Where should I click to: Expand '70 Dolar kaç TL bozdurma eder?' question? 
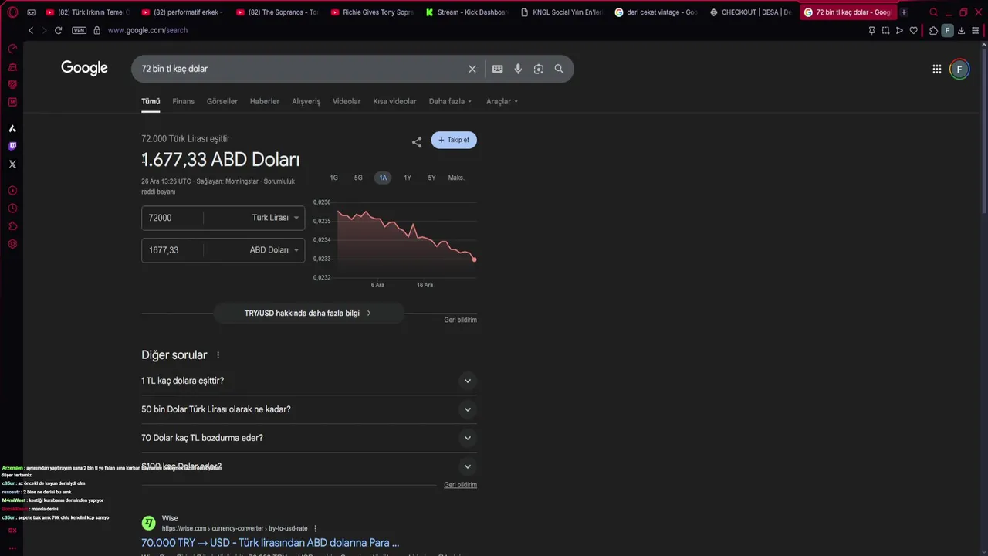[x=309, y=438]
